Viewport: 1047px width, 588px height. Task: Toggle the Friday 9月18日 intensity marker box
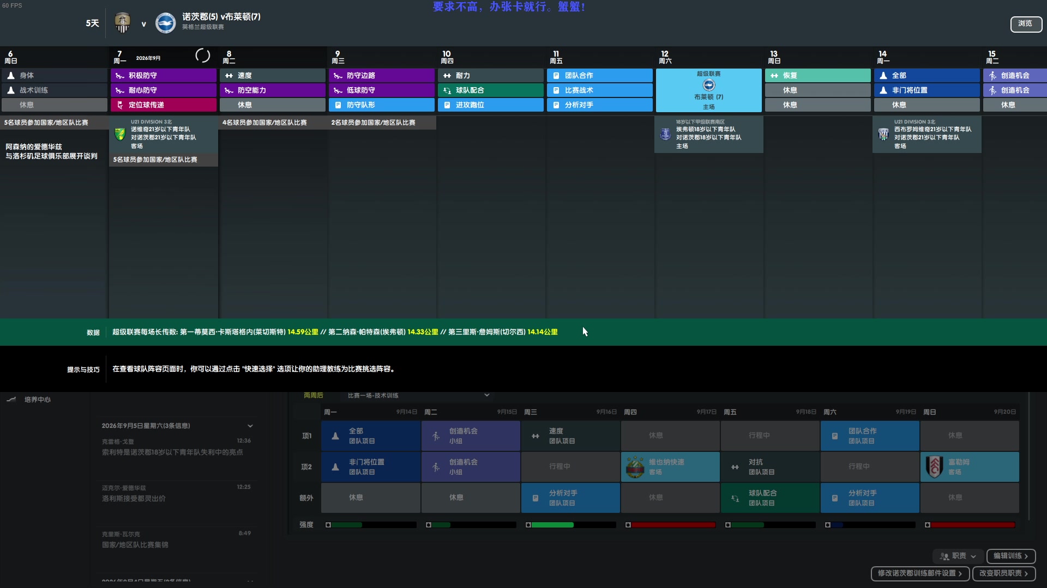point(728,525)
